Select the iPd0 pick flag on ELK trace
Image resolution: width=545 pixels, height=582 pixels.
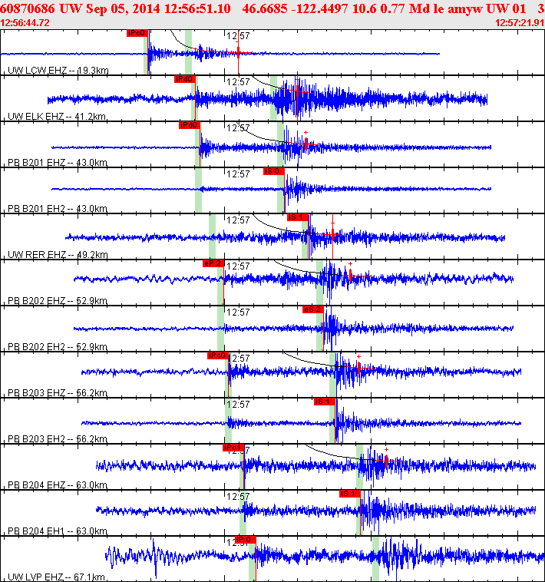click(184, 79)
